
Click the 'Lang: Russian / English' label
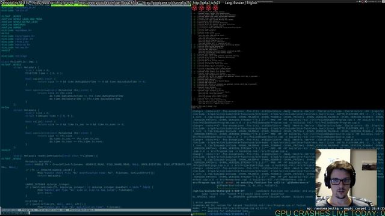[x=241, y=3]
